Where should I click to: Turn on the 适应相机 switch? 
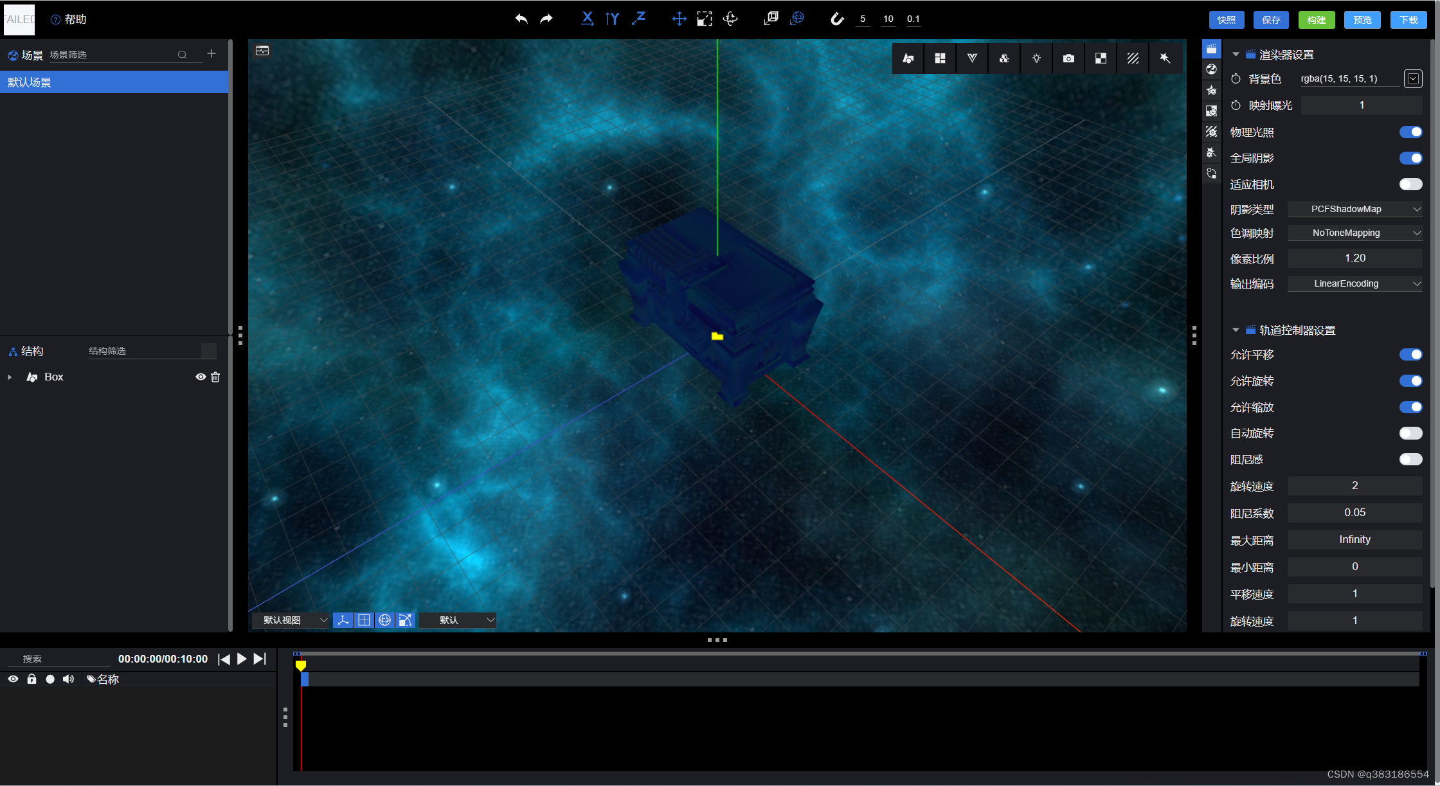click(x=1410, y=184)
